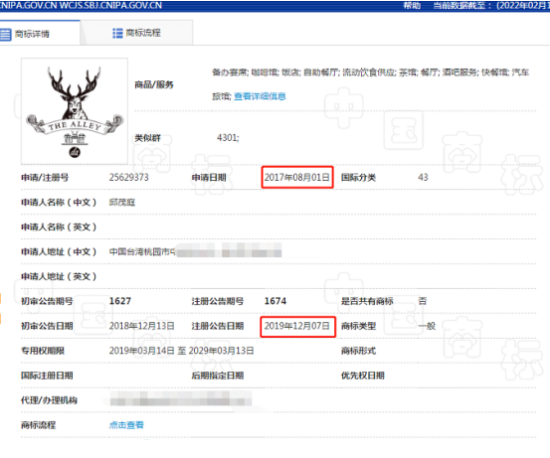Click the 商标详情 document icon
The width and height of the screenshot is (550, 458).
coord(5,35)
